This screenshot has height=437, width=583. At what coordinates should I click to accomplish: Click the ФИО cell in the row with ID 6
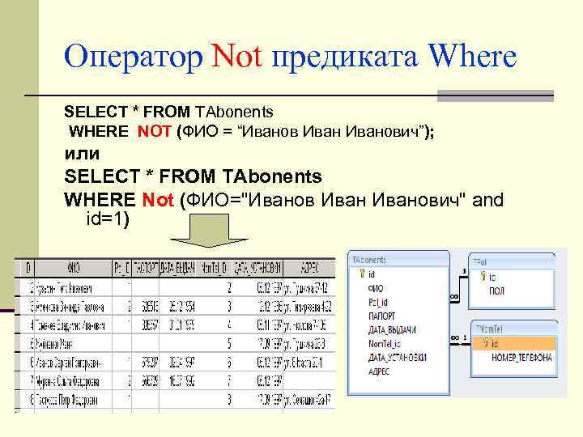tap(73, 362)
